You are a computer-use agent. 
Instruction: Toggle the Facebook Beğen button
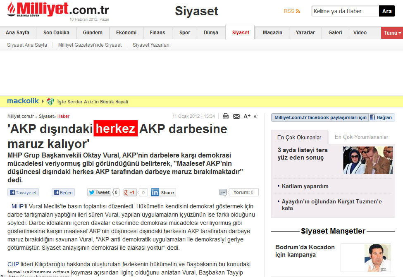(x=62, y=192)
